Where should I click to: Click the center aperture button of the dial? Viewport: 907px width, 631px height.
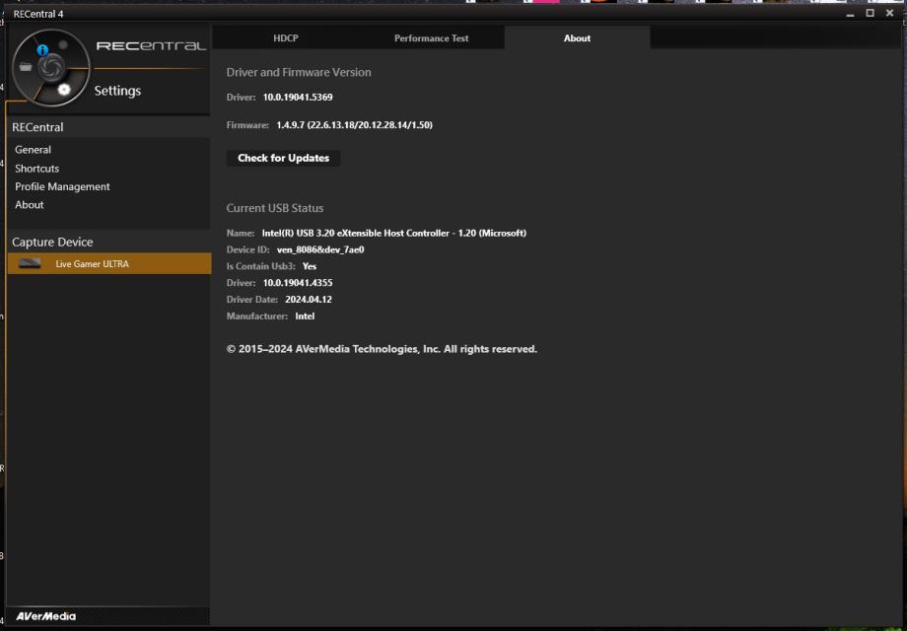click(51, 68)
